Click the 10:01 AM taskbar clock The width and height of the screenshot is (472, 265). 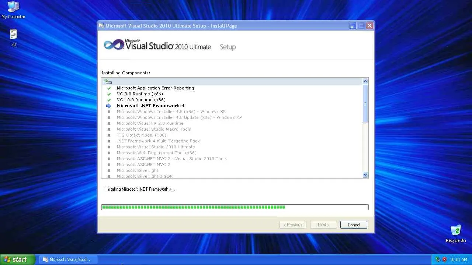pyautogui.click(x=458, y=259)
